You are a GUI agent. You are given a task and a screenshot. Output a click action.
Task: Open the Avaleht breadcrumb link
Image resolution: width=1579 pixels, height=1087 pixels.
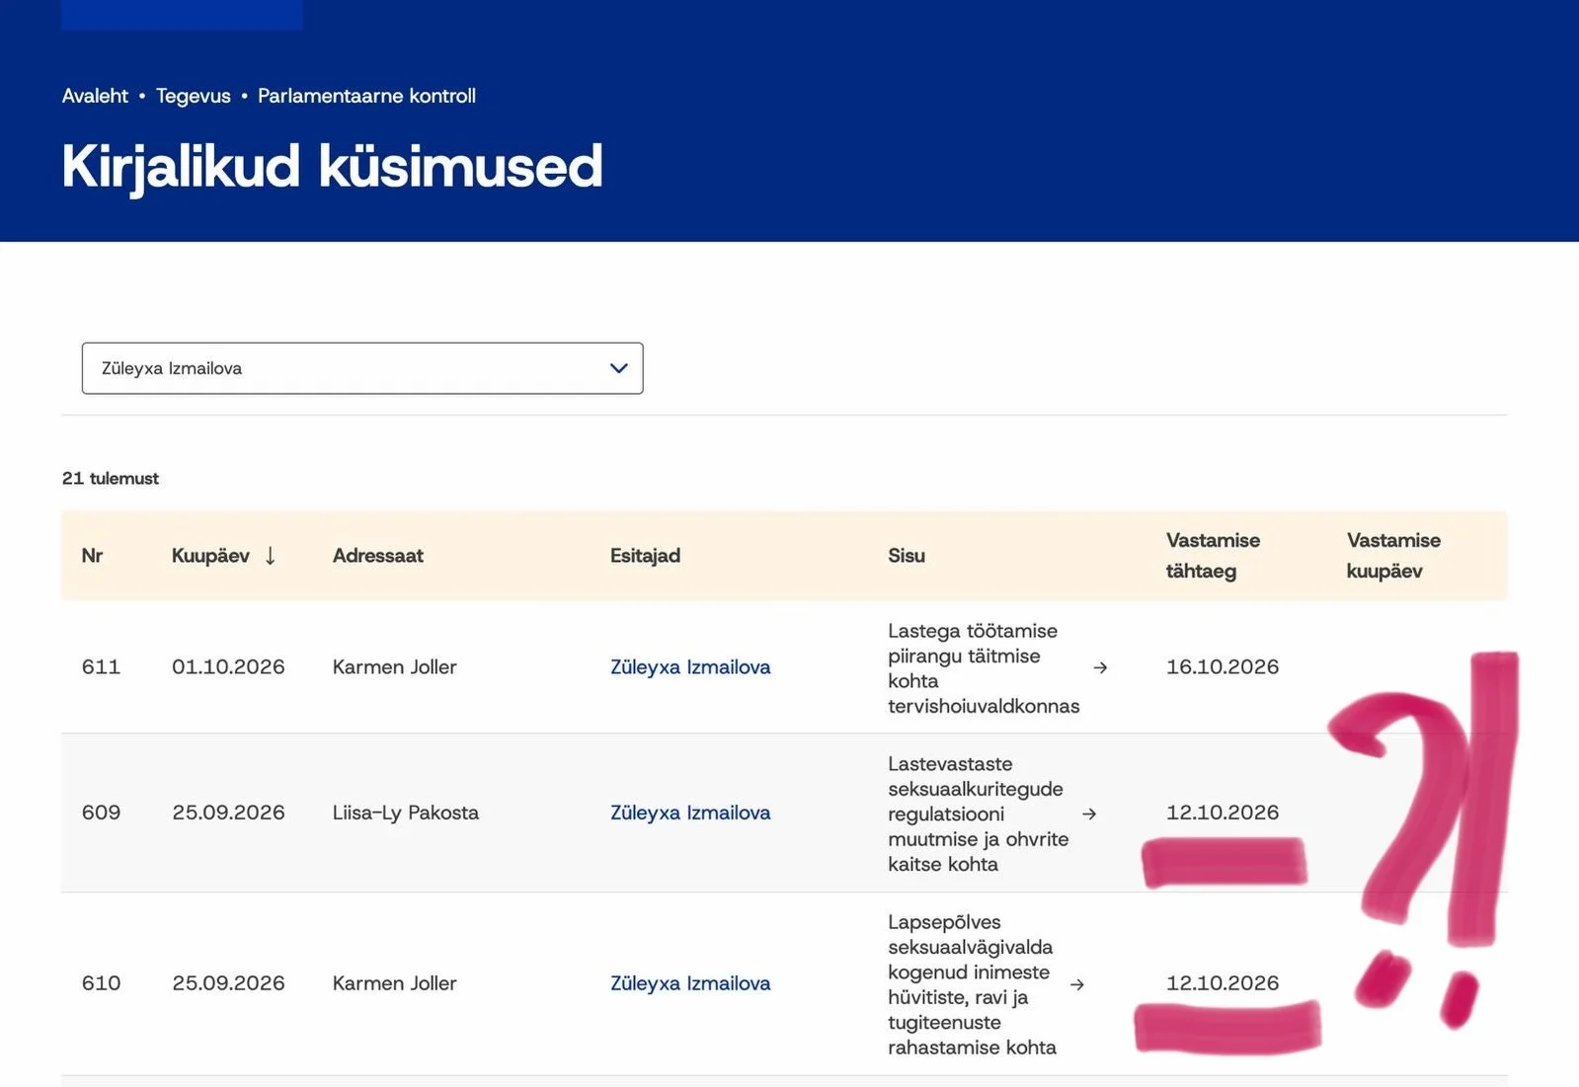coord(95,96)
